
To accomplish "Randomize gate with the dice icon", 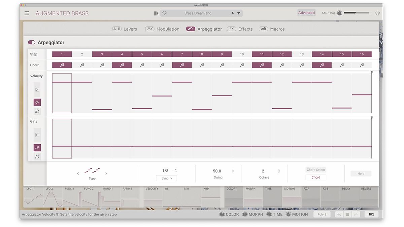I will [x=37, y=135].
